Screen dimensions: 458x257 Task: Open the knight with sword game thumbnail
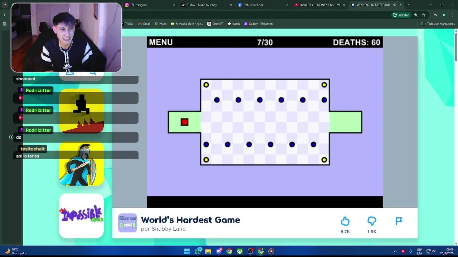81,164
